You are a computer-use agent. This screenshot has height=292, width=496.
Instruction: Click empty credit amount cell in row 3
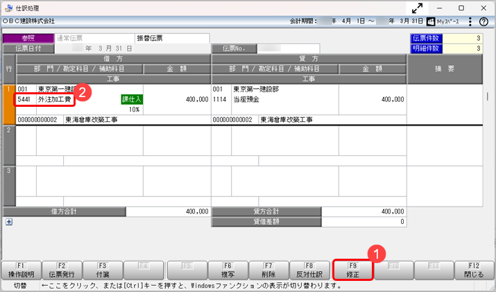tap(373, 181)
